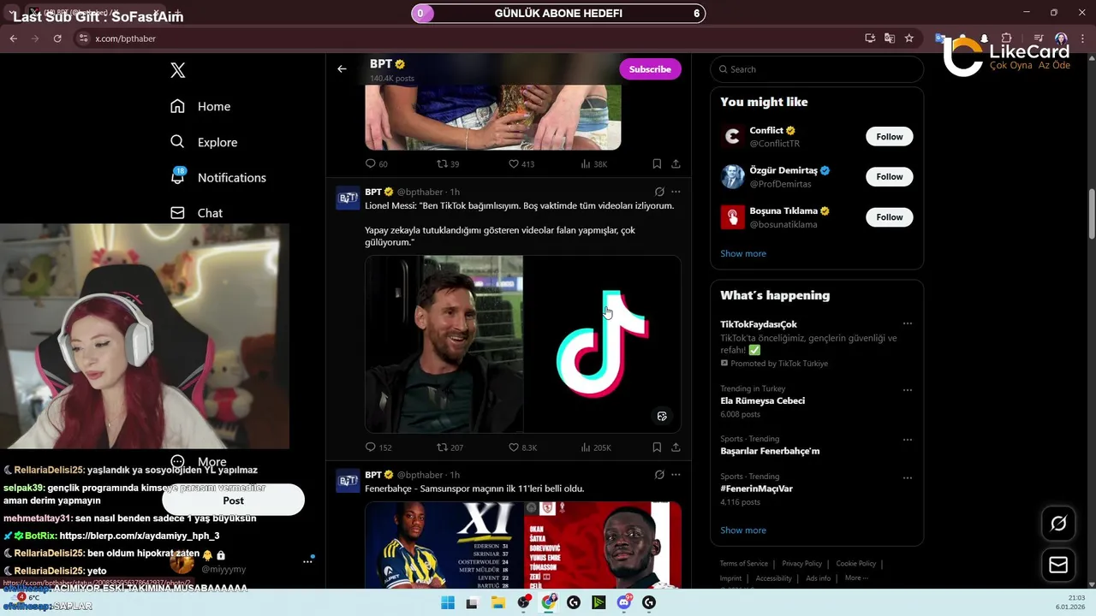Click the Chat envelope icon in sidebar
Viewport: 1096px width, 616px height.
coord(177,213)
